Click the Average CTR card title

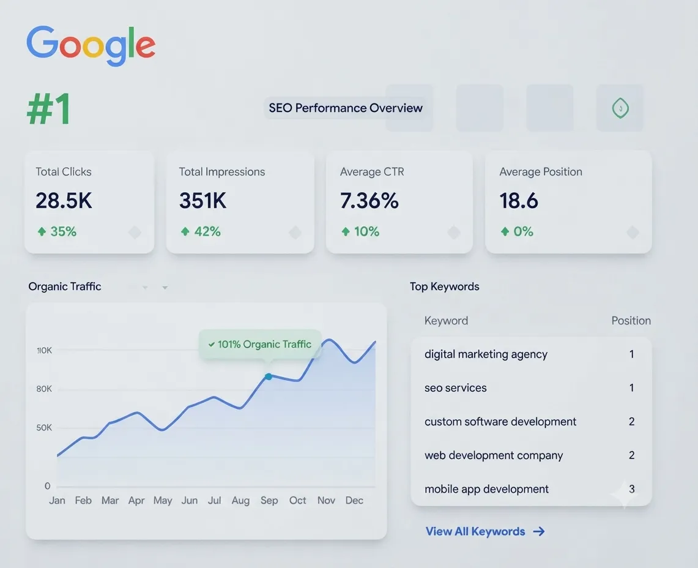point(372,172)
